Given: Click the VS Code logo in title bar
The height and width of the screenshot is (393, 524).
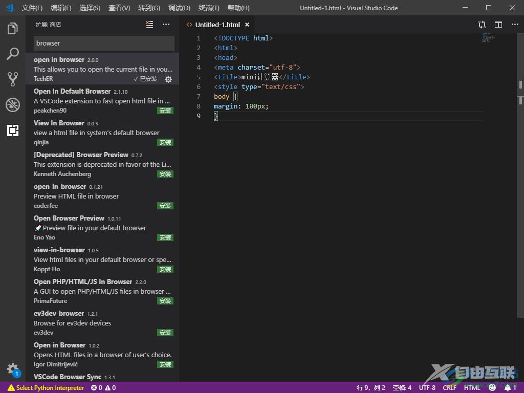Looking at the screenshot, I should coord(10,7).
